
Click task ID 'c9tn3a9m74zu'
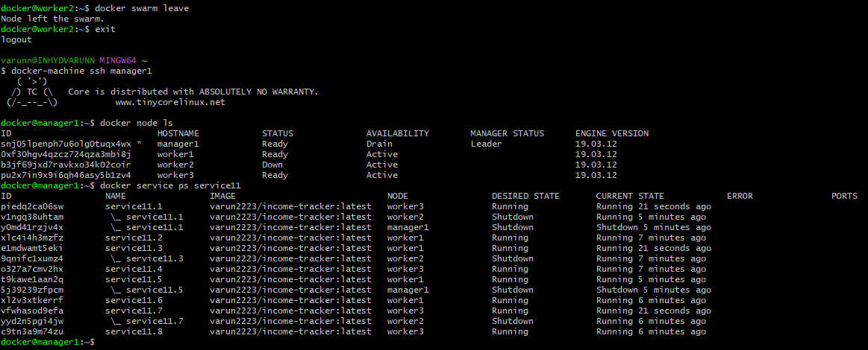coord(32,332)
